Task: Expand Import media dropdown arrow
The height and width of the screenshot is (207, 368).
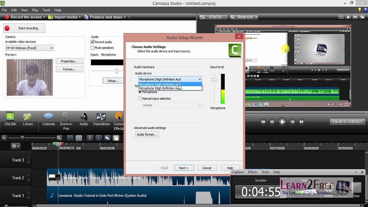Action: pos(80,17)
